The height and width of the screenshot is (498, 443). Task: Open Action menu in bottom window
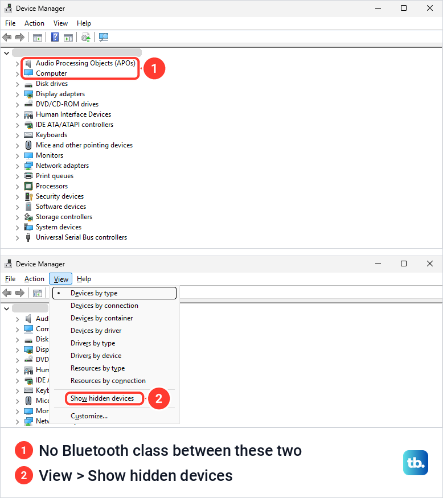coord(34,279)
